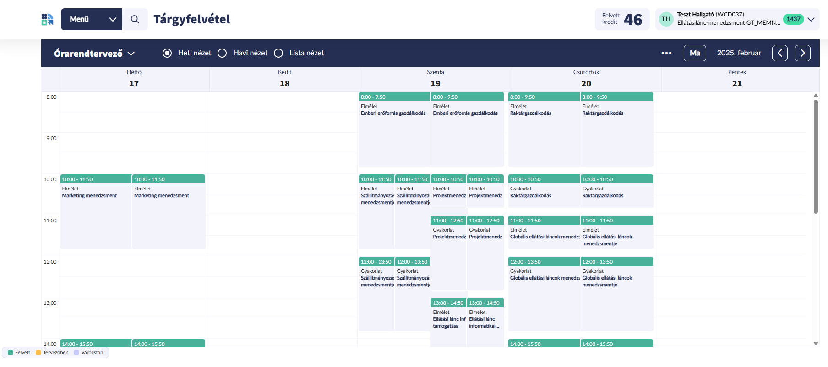Click the Neptun logo icon
Image resolution: width=828 pixels, height=367 pixels.
coord(47,19)
